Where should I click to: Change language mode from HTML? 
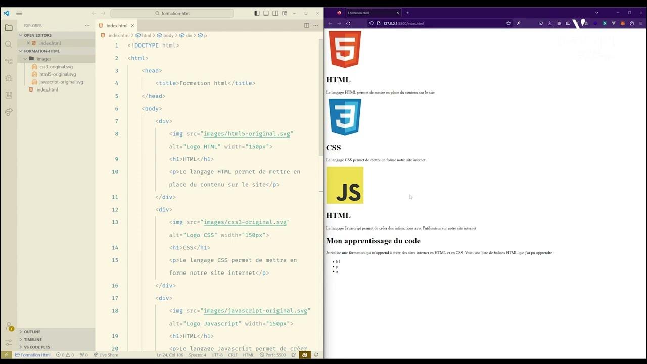(x=248, y=355)
